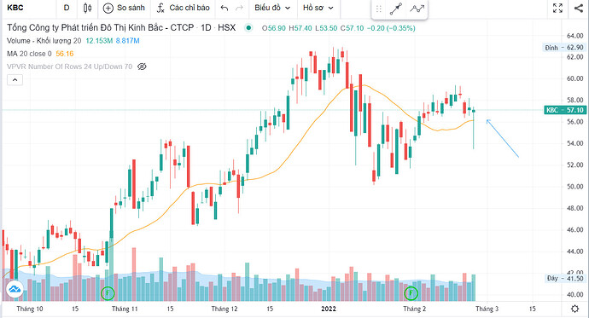
Task: Collapse the indicator legend chevron
Action: 15,80
